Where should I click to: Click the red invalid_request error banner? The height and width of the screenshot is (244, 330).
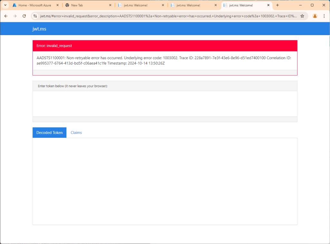click(165, 46)
